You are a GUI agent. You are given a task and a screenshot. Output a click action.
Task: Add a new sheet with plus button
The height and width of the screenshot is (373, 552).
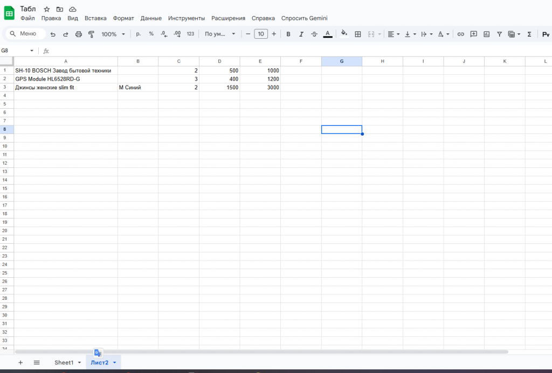click(x=20, y=362)
